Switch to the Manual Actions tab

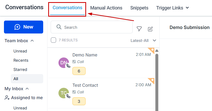pos(106,8)
